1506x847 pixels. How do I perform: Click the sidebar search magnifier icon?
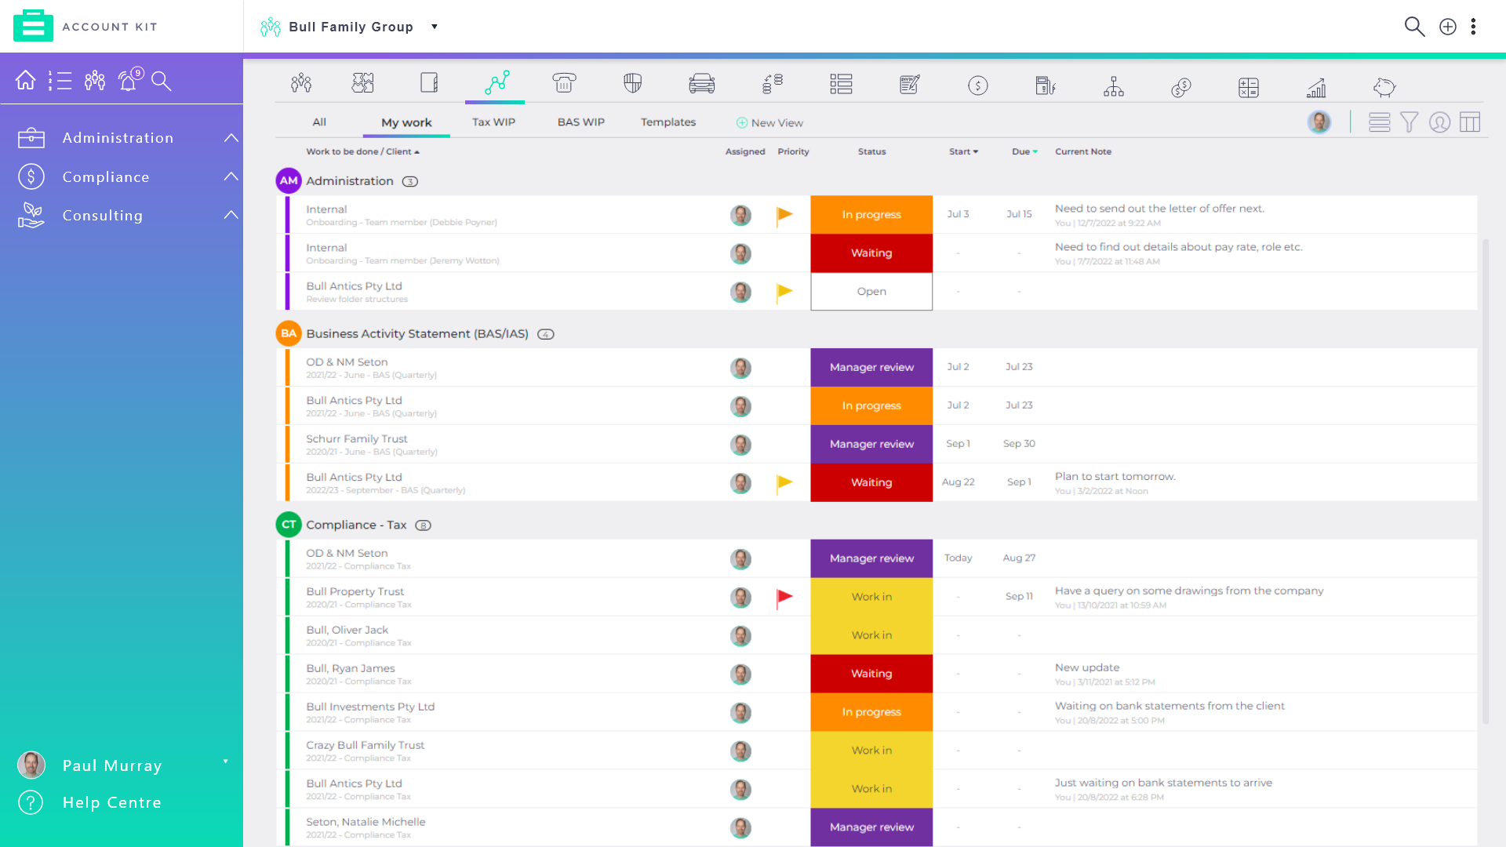[161, 80]
